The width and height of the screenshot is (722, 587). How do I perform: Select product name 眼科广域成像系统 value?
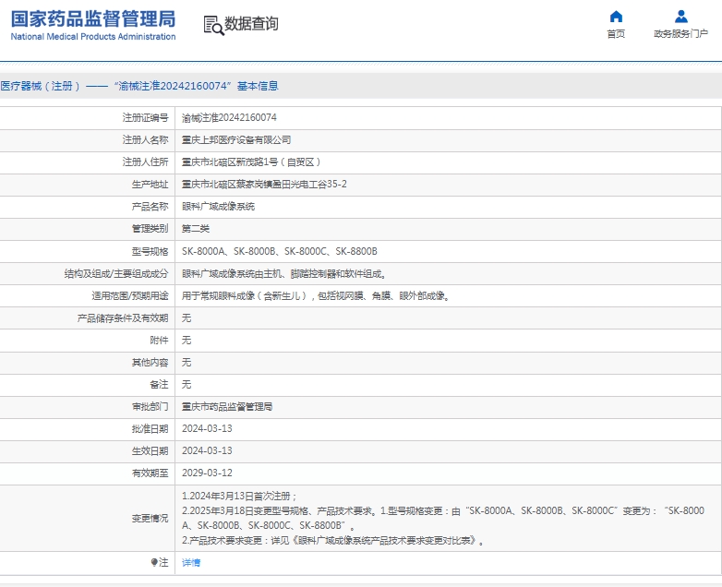coord(218,206)
